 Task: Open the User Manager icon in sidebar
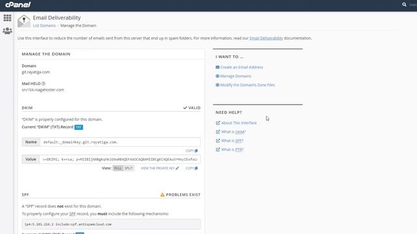click(x=7, y=31)
